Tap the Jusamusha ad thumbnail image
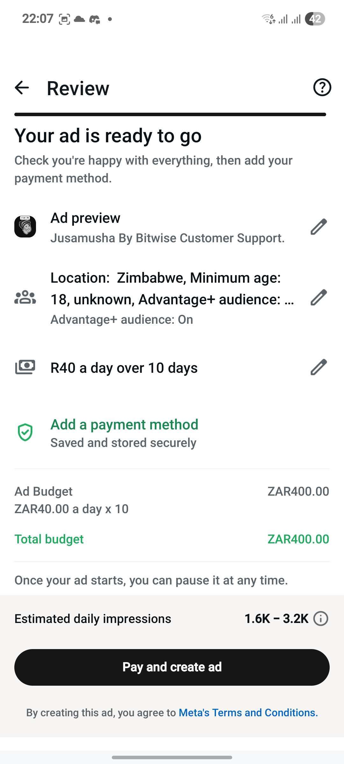Image resolution: width=344 pixels, height=764 pixels. click(x=25, y=227)
